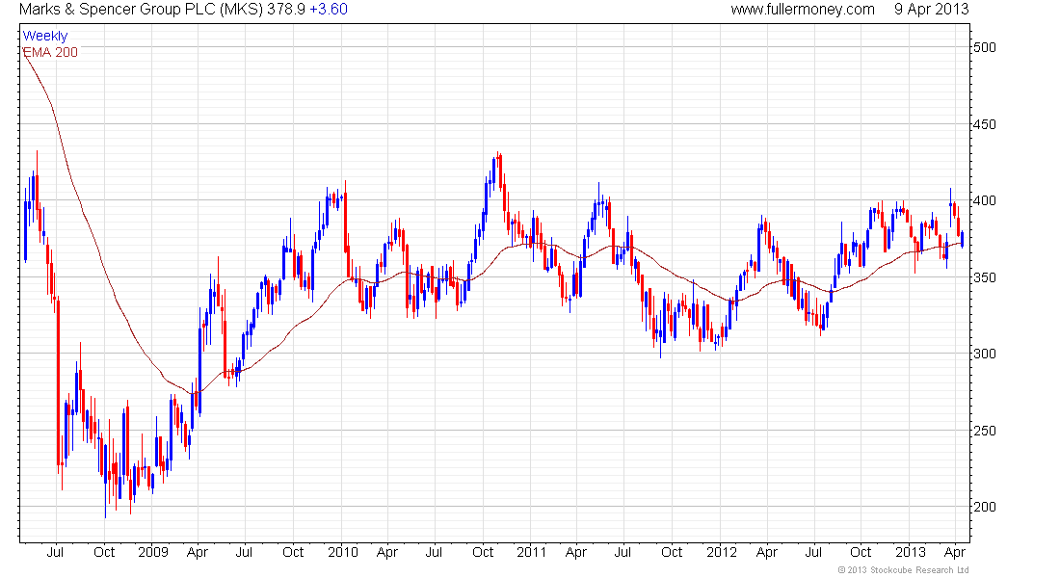Click the Marks & Spencer Group PLC title
The height and width of the screenshot is (578, 1060).
click(x=141, y=10)
